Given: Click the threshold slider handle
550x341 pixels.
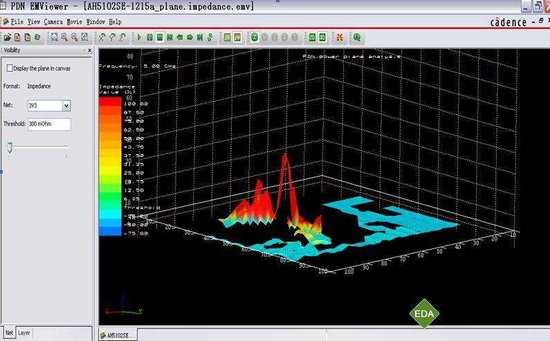Looking at the screenshot, I should coord(9,147).
